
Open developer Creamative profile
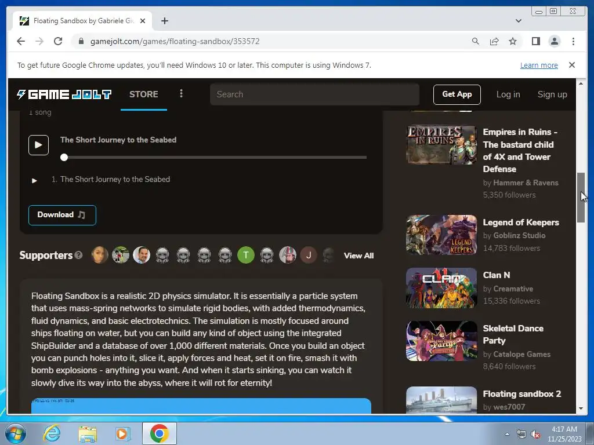coord(513,289)
